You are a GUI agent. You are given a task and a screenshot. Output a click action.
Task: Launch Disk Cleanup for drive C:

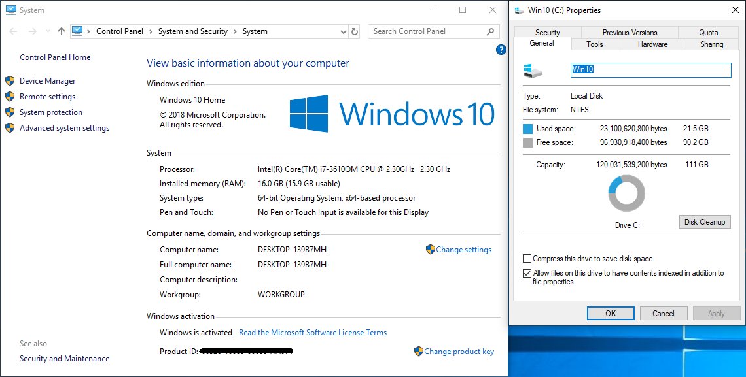pos(705,221)
